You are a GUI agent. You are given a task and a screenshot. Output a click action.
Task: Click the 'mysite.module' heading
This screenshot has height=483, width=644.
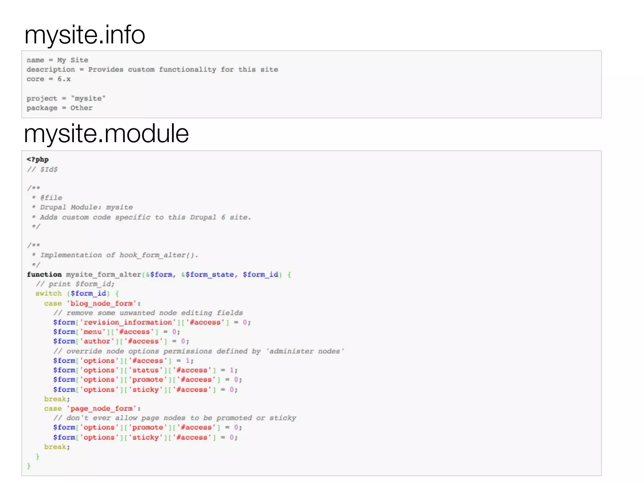tap(106, 134)
